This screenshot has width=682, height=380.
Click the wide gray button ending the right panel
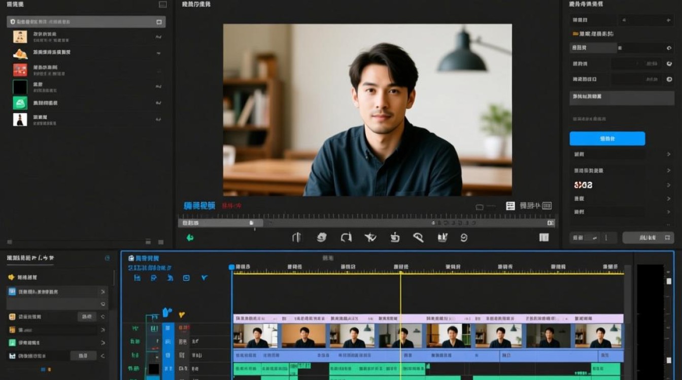[648, 238]
